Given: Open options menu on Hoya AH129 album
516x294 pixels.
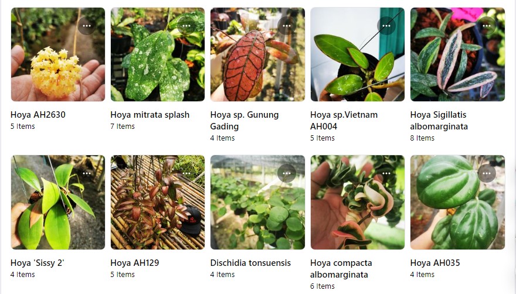Looking at the screenshot, I should coord(186,173).
